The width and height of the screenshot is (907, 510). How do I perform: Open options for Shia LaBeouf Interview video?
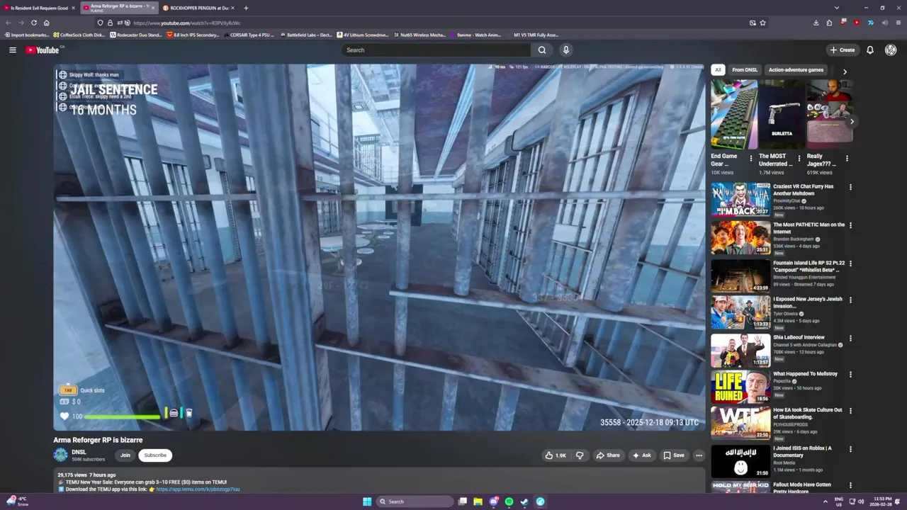click(x=850, y=339)
